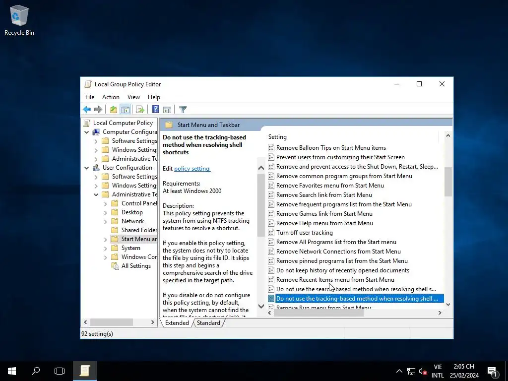Switch to the Standard tab
Image resolution: width=508 pixels, height=381 pixels.
[208, 323]
